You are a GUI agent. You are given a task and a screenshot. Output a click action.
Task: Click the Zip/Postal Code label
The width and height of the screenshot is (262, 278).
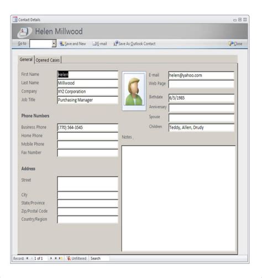coord(34,211)
